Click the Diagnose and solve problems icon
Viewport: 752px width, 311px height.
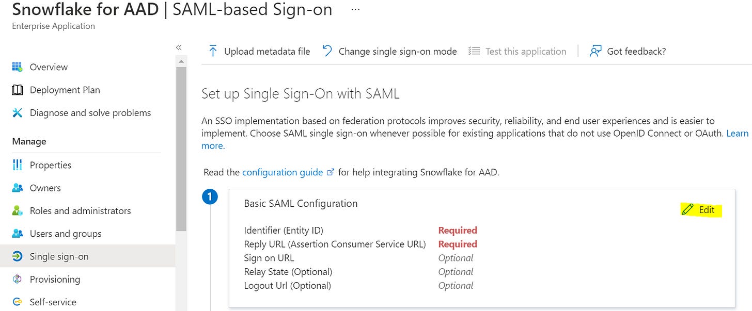(18, 113)
